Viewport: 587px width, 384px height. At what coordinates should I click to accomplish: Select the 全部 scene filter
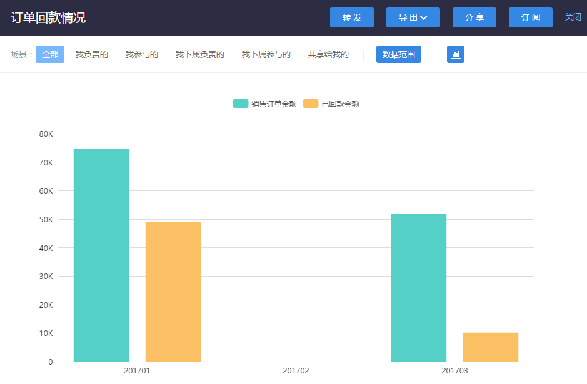pos(50,54)
